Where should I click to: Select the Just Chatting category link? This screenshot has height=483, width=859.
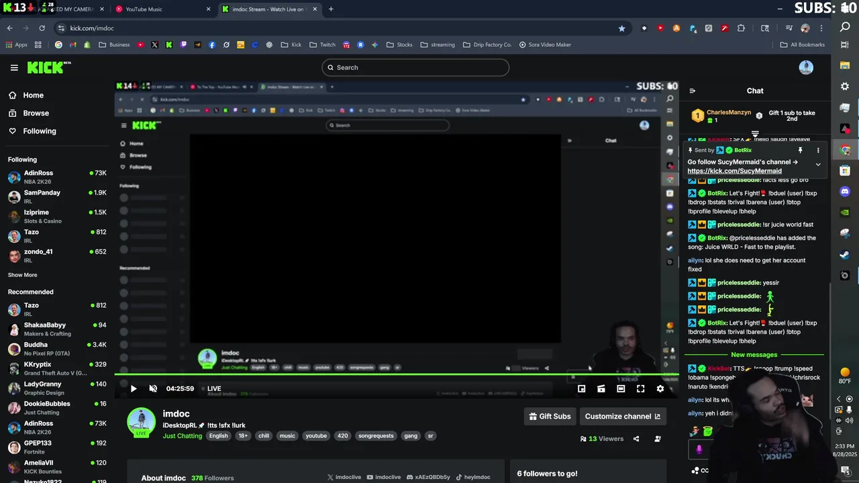pos(182,436)
